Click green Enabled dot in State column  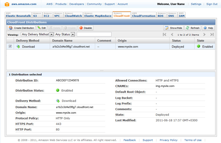198,46
